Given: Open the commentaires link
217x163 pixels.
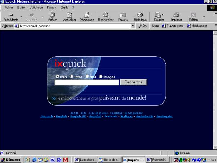Looking at the screenshot, I should 133,113.
